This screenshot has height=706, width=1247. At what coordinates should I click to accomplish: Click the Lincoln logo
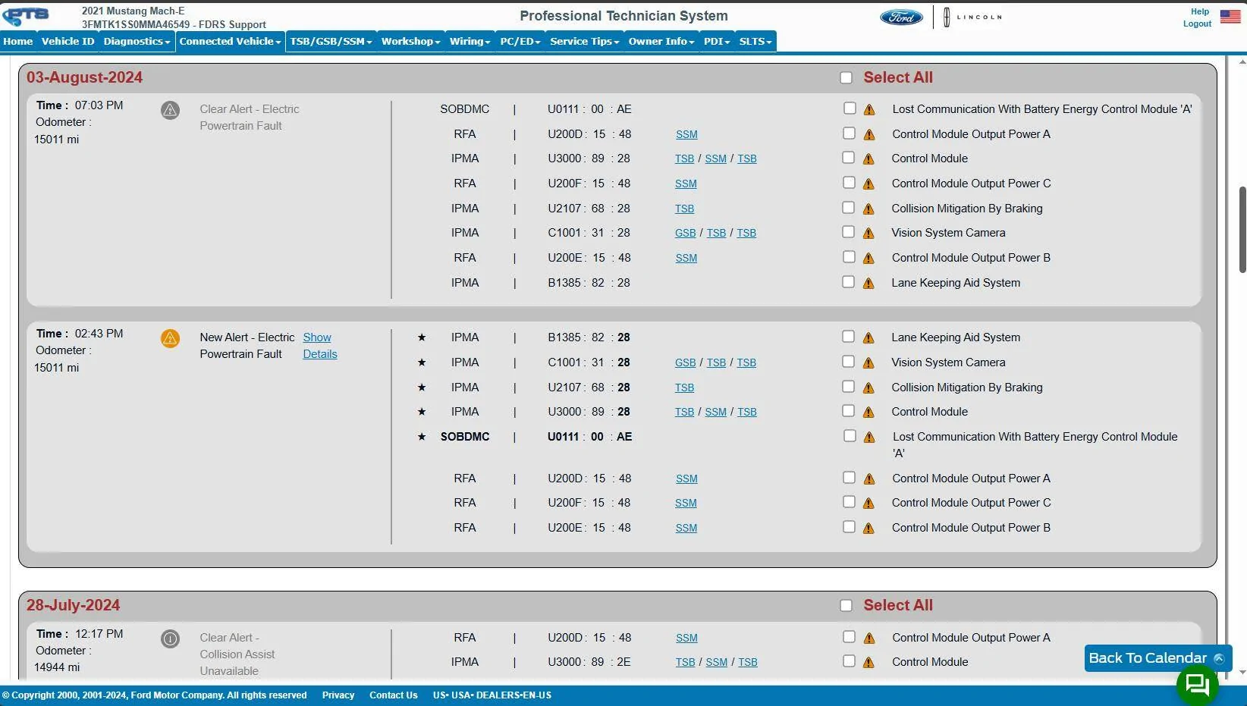[x=973, y=17]
